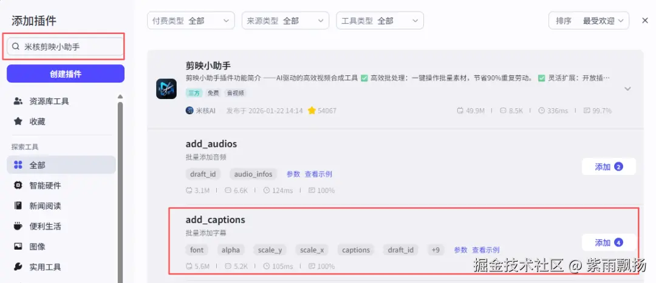Click the 便利生活 cup icon
Viewport: 656px width, 283px height.
tap(18, 226)
